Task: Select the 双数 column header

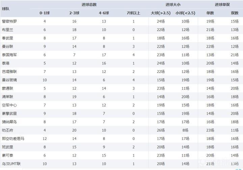Action: point(235,13)
